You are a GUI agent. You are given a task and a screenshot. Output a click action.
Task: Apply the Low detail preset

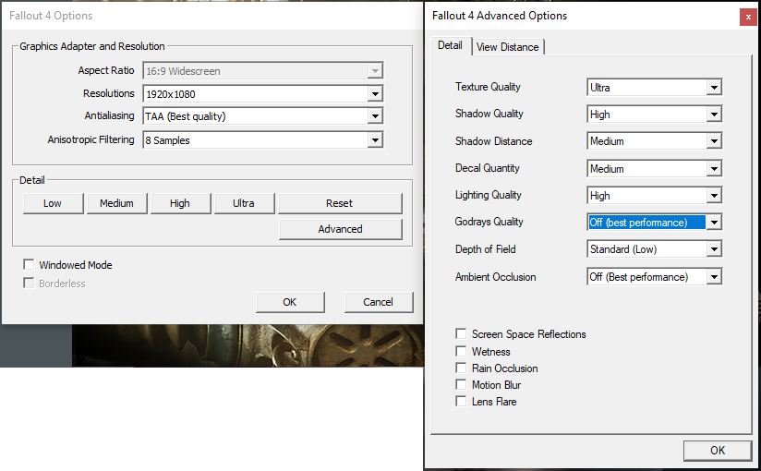point(53,203)
